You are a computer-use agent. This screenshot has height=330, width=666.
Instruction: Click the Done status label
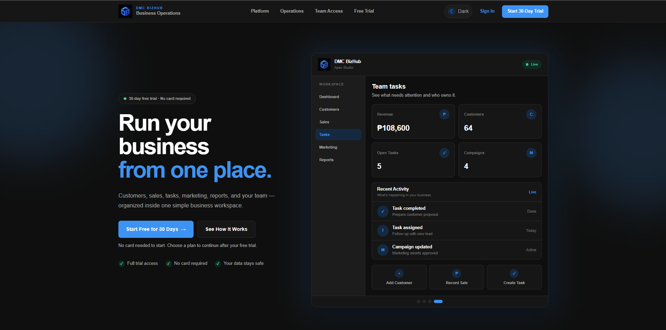(531, 211)
